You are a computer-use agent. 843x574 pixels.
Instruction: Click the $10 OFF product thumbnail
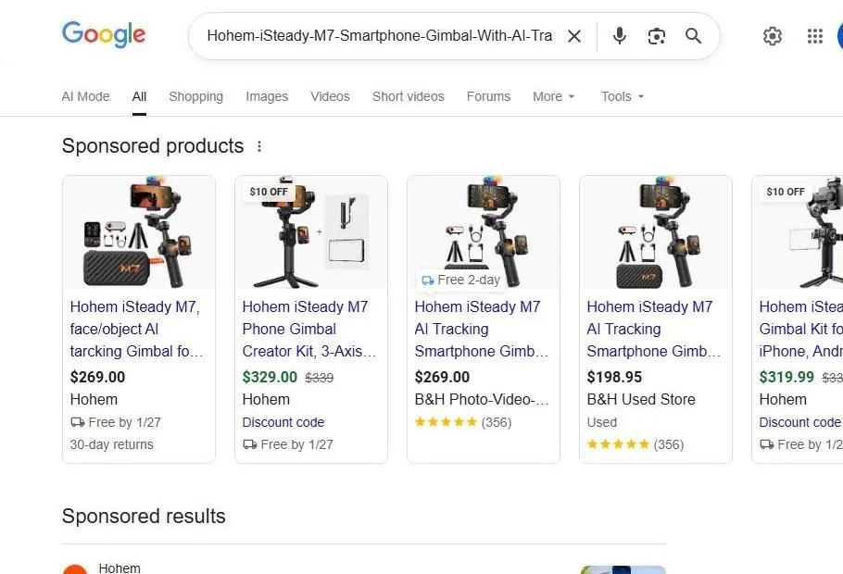pos(310,230)
